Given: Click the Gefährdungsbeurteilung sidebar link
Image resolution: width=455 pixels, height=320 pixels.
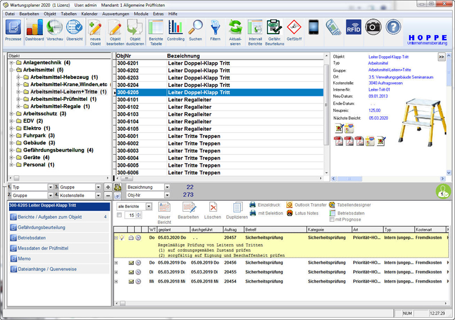Looking at the screenshot, I should [x=42, y=227].
